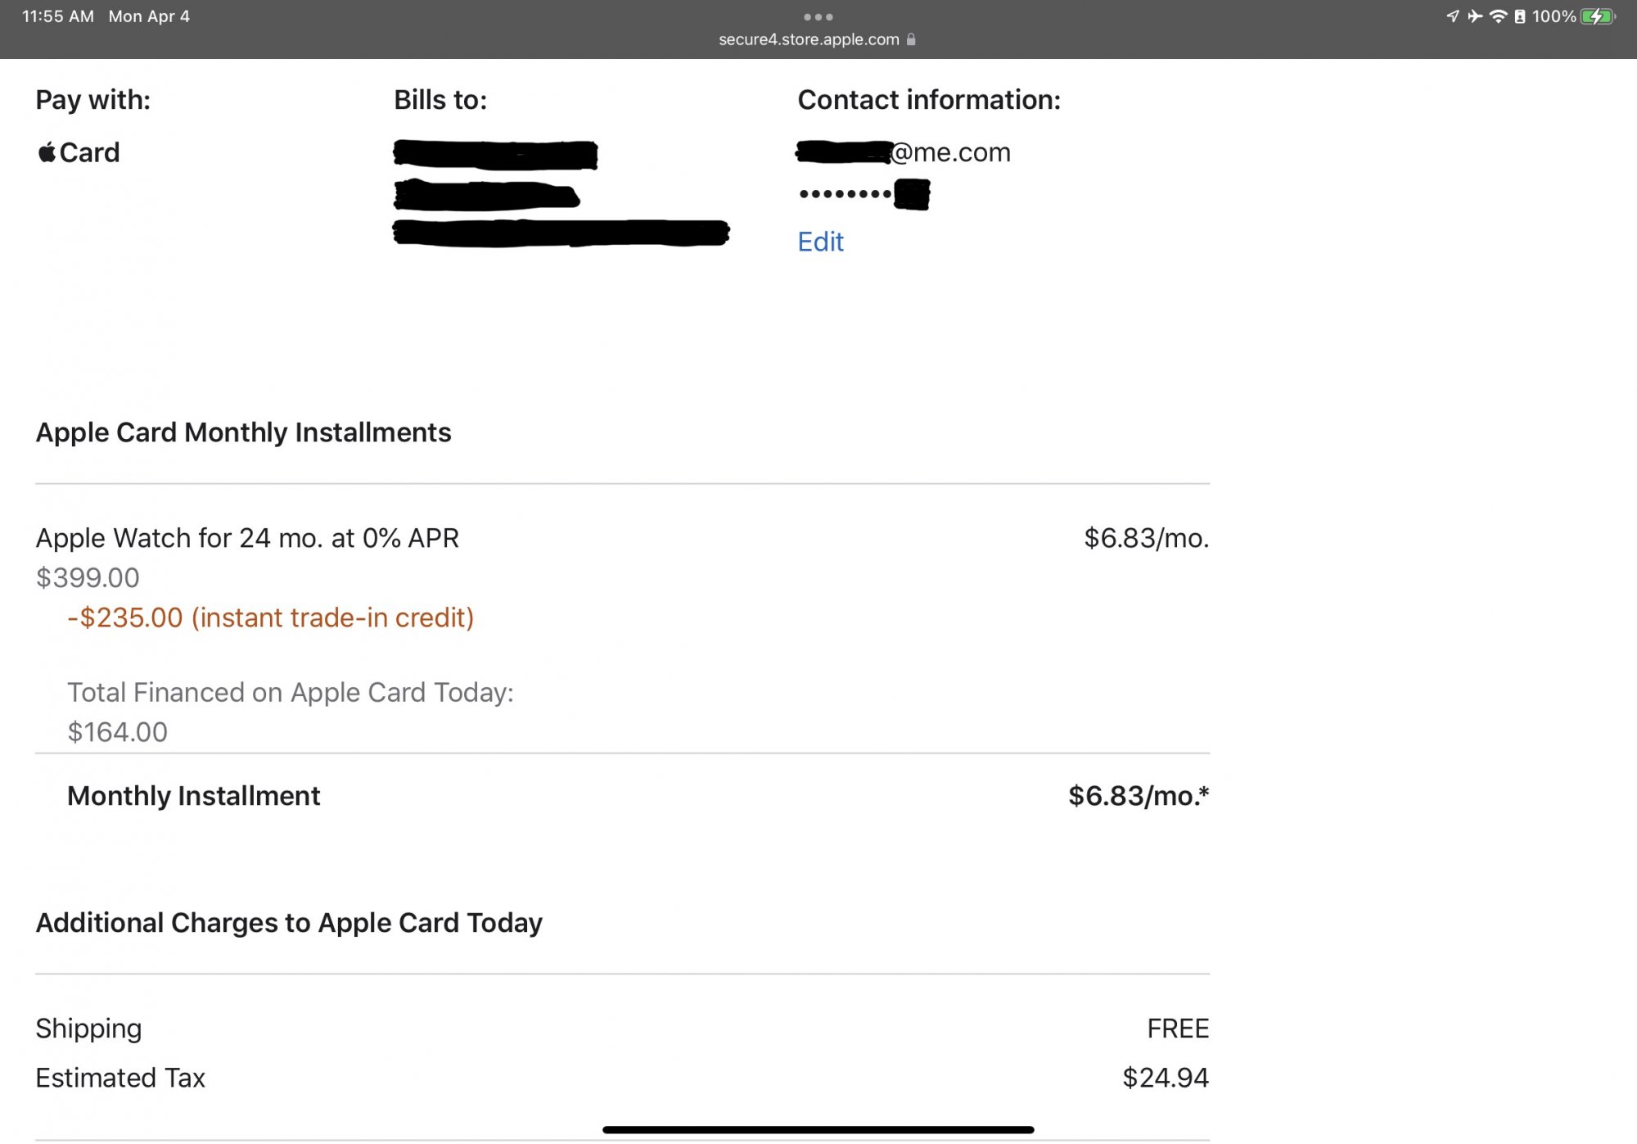
Task: Click the $24.94 estimated tax amount
Action: (x=1165, y=1078)
